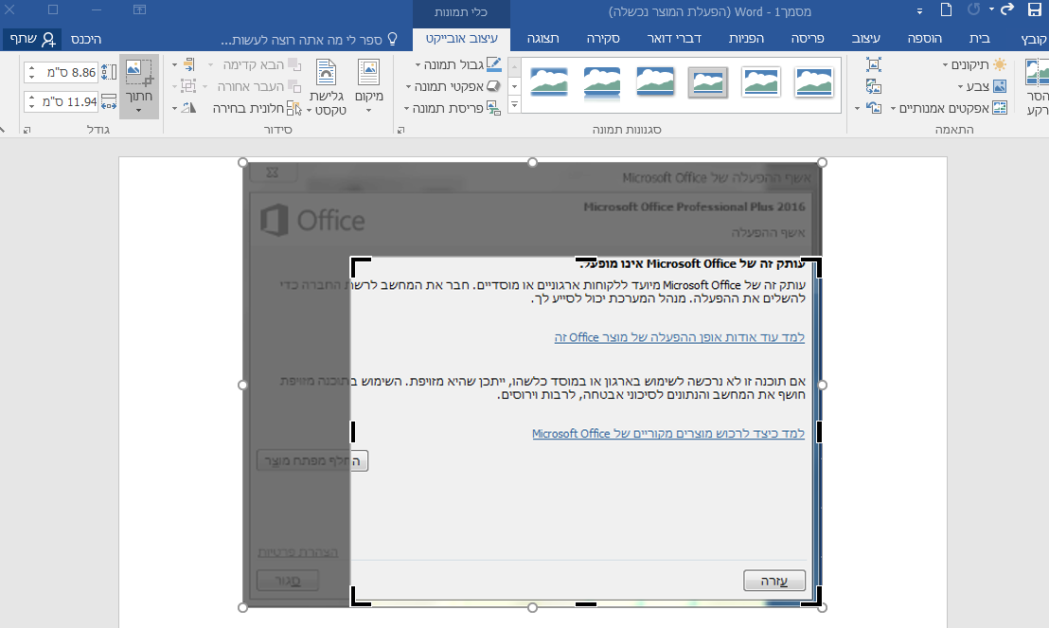Switch to the הפניות (References) tab

tap(746, 39)
